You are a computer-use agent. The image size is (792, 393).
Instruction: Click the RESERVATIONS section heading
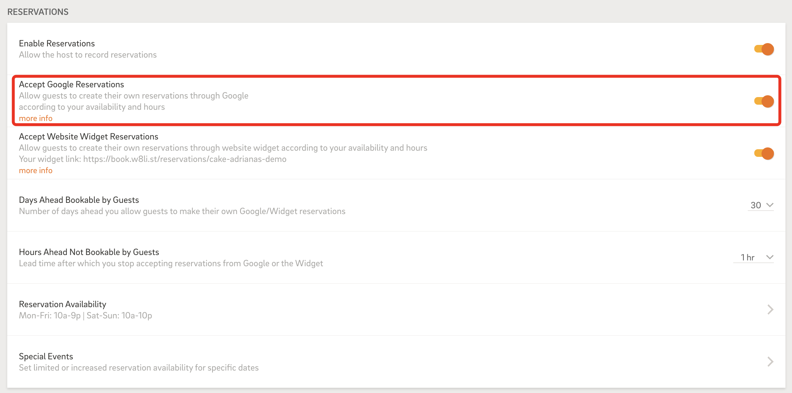coord(38,12)
